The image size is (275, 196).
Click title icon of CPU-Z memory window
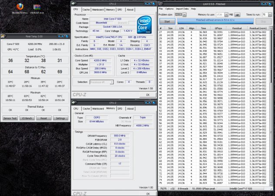pyautogui.click(x=74, y=102)
